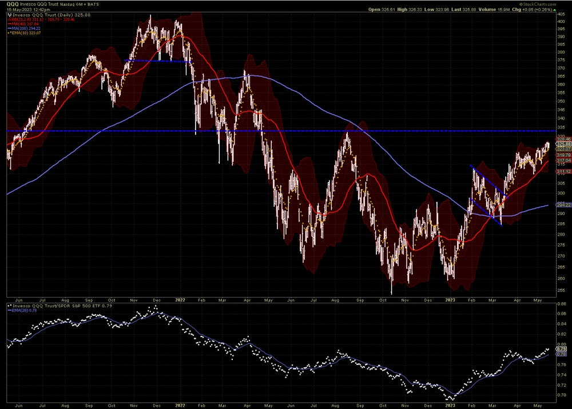572x409 pixels.
Task: Click the 0.74 label on the ratio axis
Action: coord(562,375)
